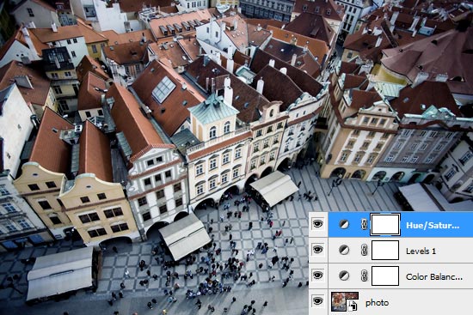Click the Color Balance adjustment icon
Screen dimensions: 473x315
point(344,276)
